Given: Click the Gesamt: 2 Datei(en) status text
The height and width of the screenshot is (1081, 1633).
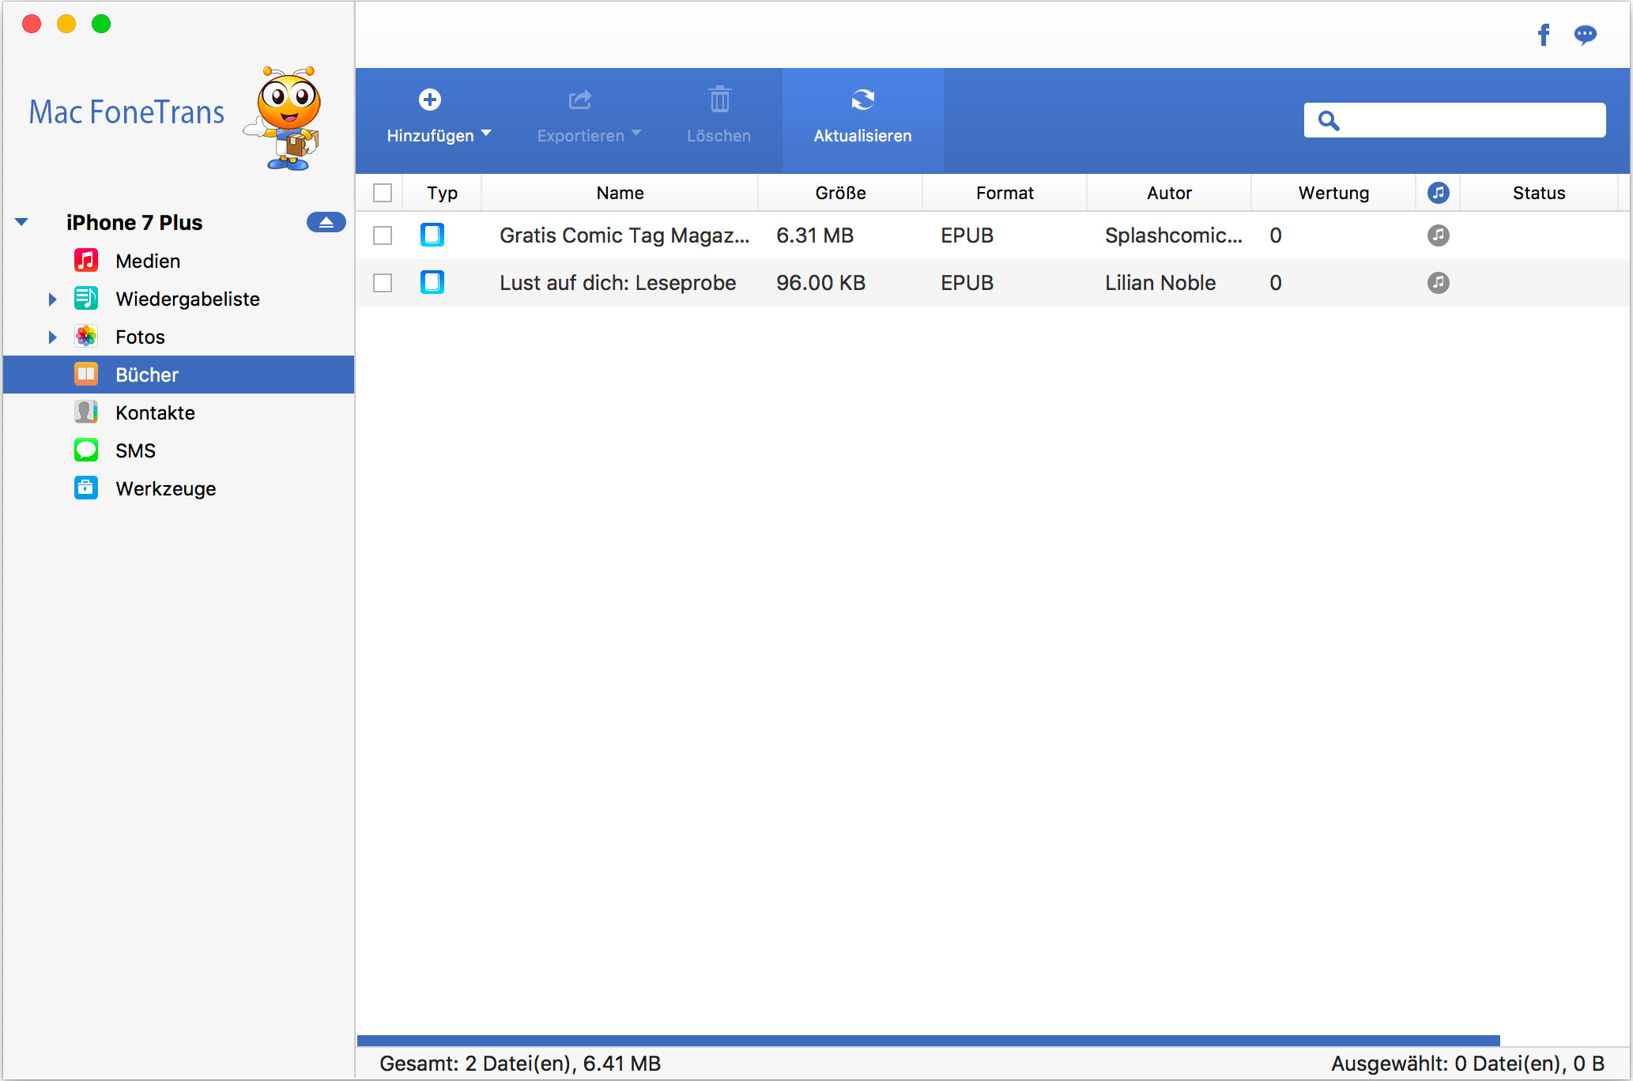Looking at the screenshot, I should (520, 1064).
